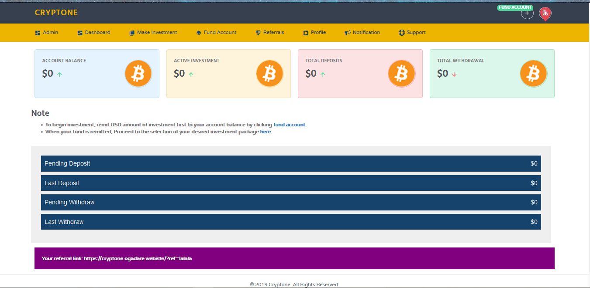
Task: Click Bitcoin icon in Total Deposits card
Action: 402,73
